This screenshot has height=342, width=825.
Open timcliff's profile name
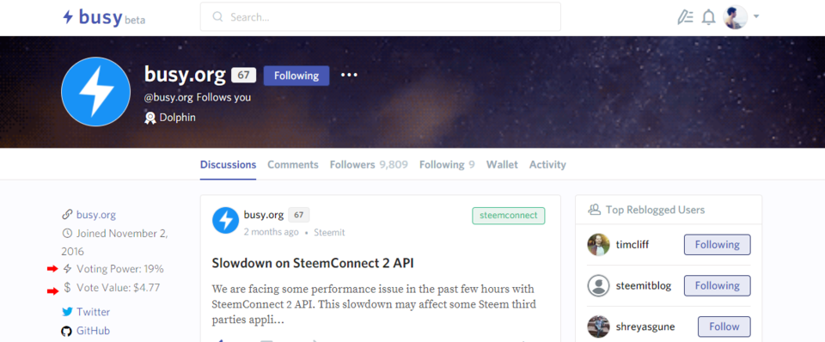[633, 245]
